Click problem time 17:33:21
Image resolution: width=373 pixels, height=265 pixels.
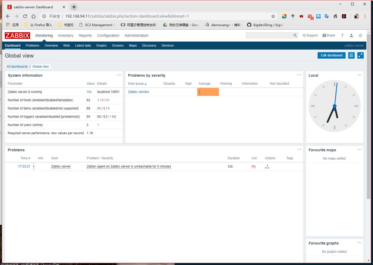click(24, 166)
